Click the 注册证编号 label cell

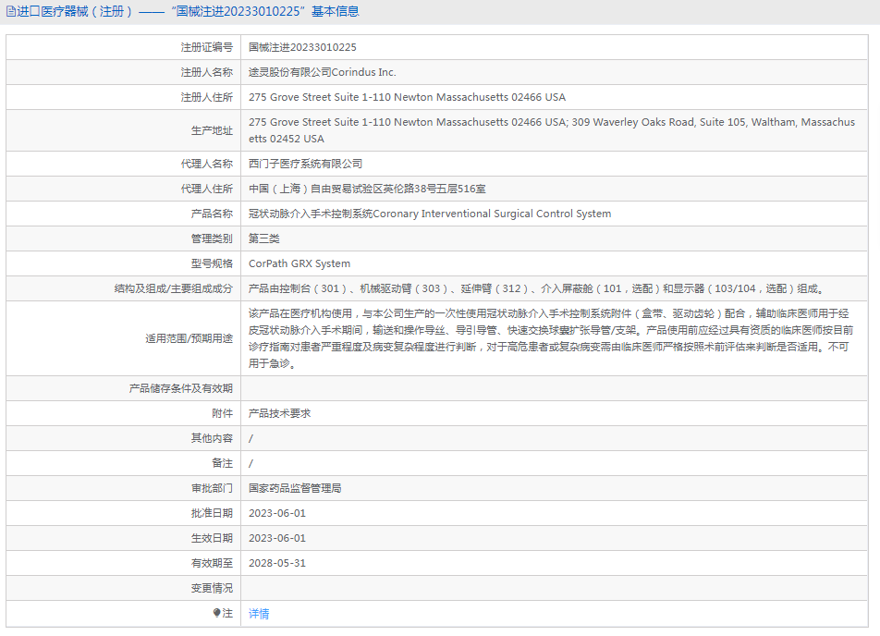[x=206, y=47]
